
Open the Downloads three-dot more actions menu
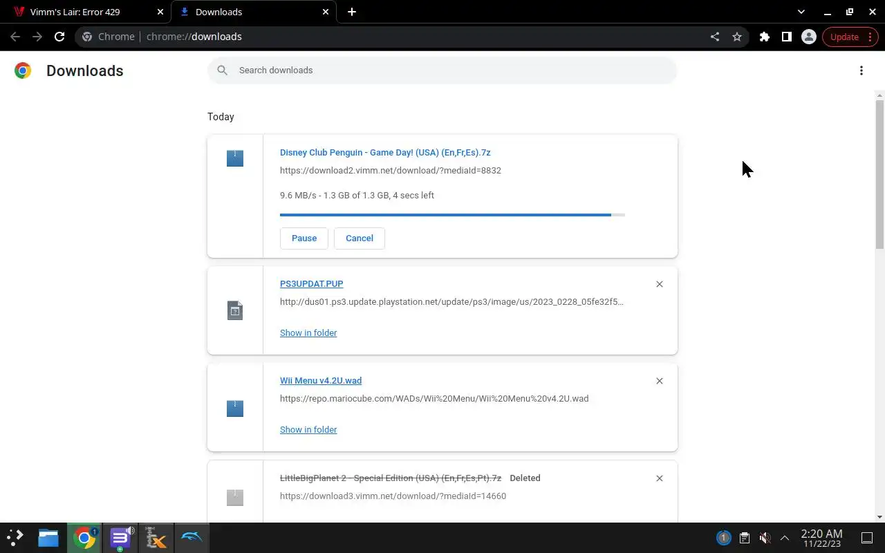[861, 71]
